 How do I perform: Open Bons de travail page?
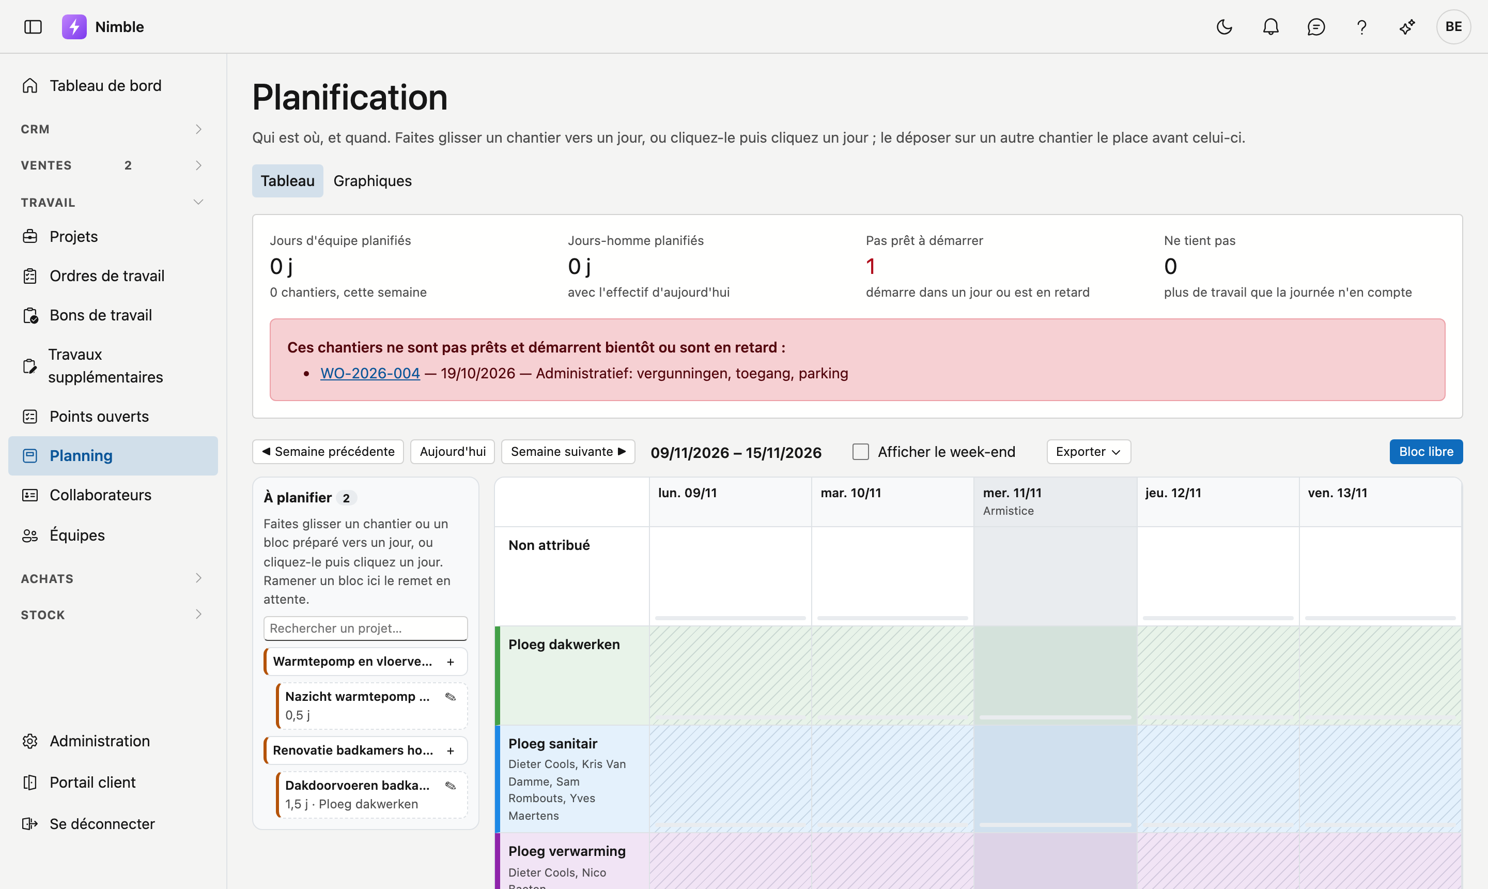113,316
